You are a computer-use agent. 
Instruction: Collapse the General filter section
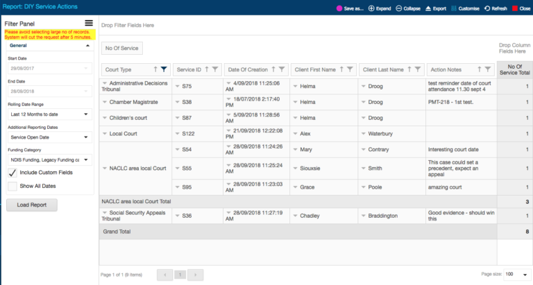87,46
